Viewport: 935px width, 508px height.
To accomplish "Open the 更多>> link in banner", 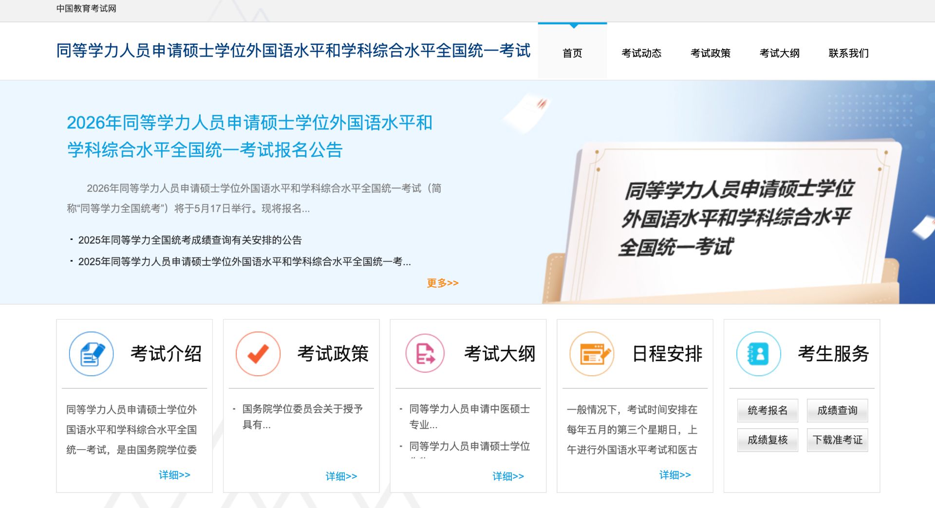I will (443, 283).
